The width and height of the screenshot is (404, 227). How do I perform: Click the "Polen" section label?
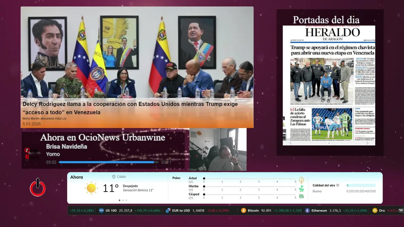click(x=176, y=178)
